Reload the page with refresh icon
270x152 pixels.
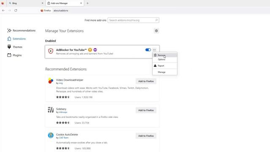click(x=16, y=11)
